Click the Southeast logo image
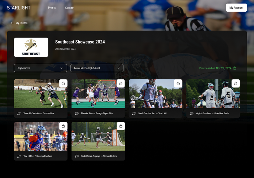The height and width of the screenshot is (178, 254). tap(31, 47)
